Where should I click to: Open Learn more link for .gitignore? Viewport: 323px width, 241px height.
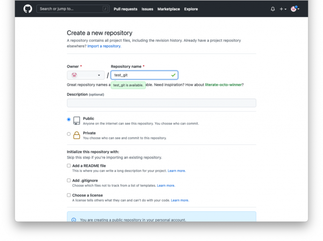click(x=166, y=186)
